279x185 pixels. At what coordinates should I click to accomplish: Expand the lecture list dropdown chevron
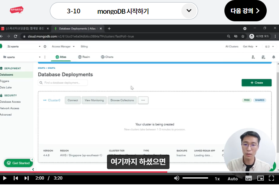pyautogui.click(x=189, y=11)
